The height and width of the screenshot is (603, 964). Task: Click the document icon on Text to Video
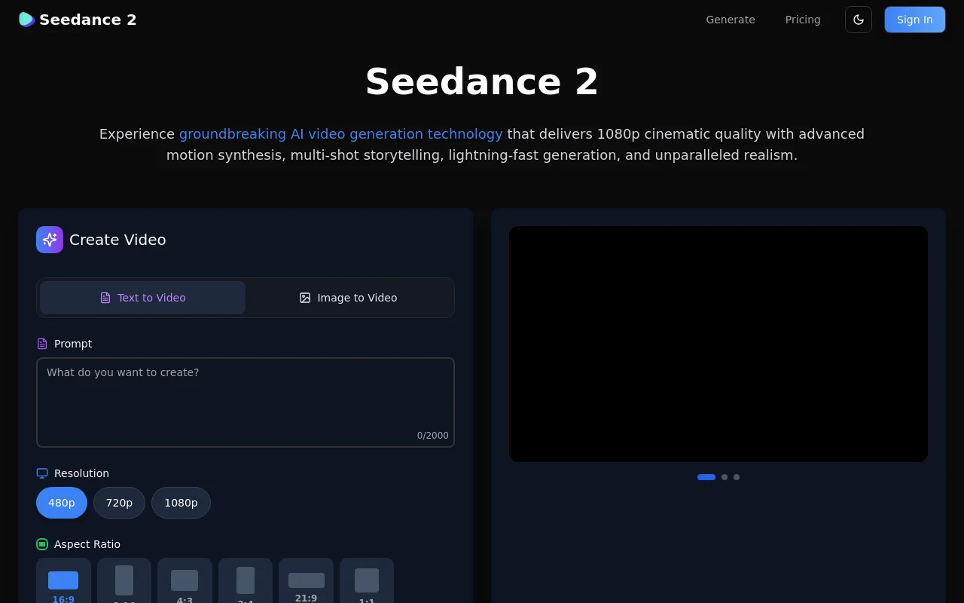tap(105, 298)
